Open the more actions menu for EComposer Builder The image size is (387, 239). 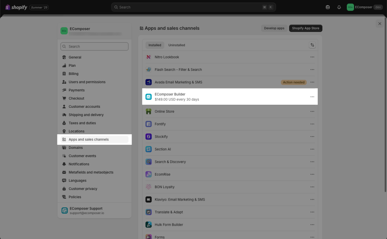pos(312,97)
